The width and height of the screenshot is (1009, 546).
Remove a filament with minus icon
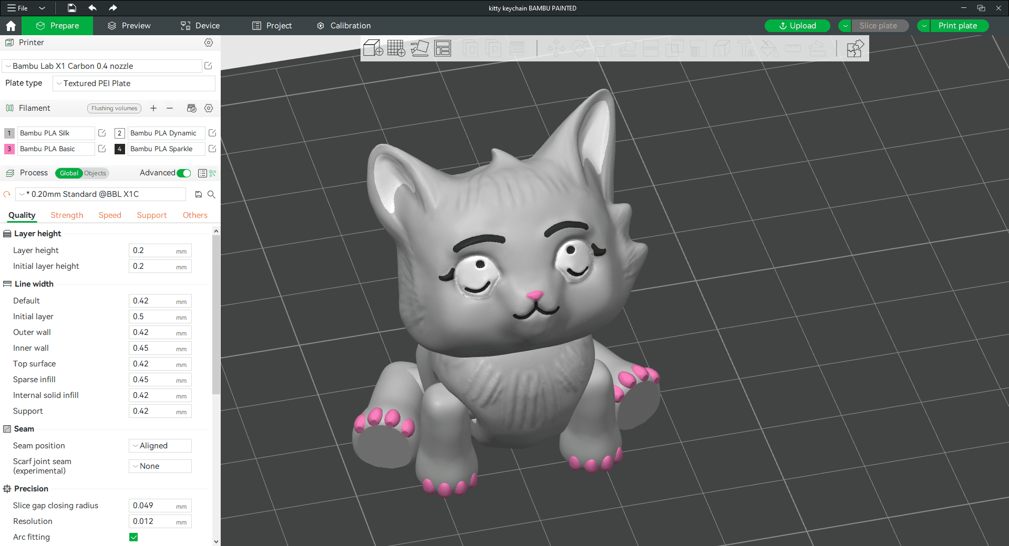tap(170, 108)
